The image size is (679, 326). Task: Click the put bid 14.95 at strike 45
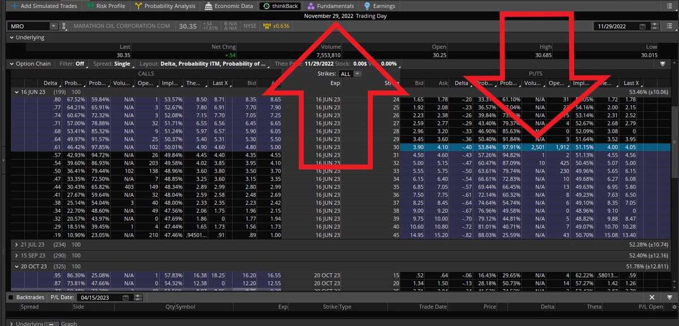pos(416,234)
